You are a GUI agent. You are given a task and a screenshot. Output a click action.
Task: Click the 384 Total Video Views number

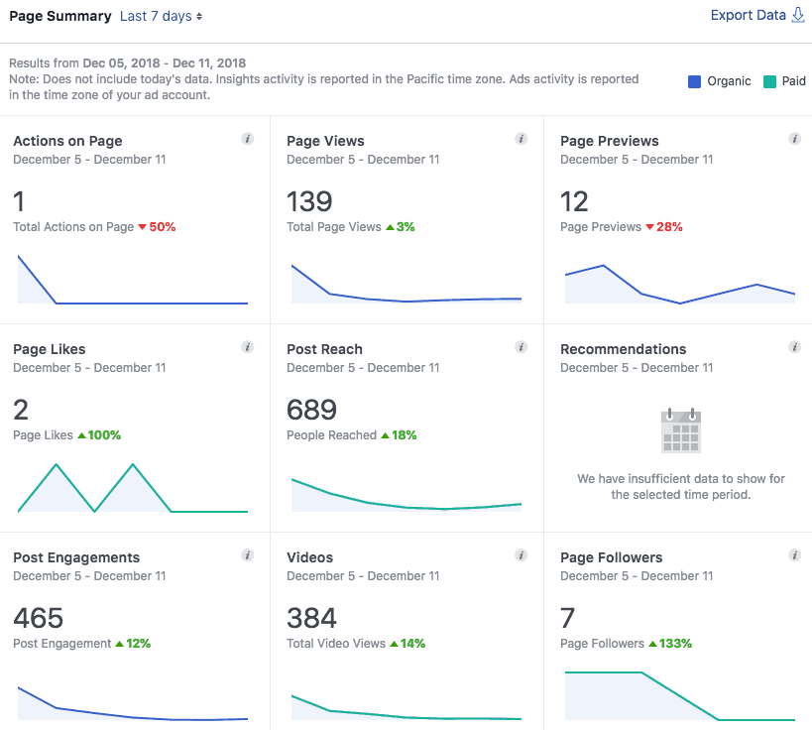click(311, 618)
